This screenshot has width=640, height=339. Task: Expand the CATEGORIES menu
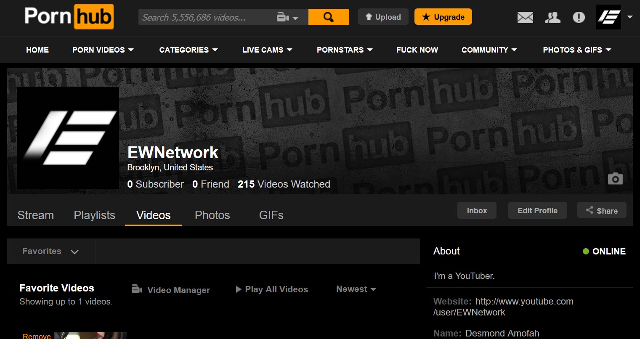point(189,50)
